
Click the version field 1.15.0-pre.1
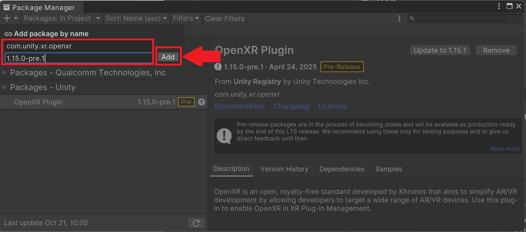78,58
